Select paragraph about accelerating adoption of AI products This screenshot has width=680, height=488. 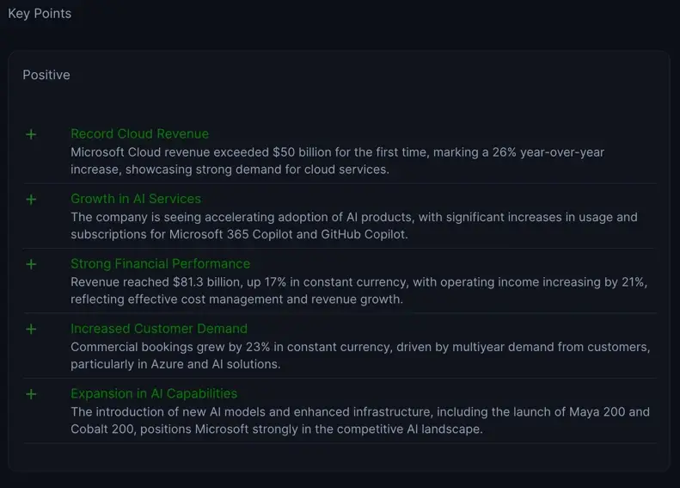pos(353,225)
